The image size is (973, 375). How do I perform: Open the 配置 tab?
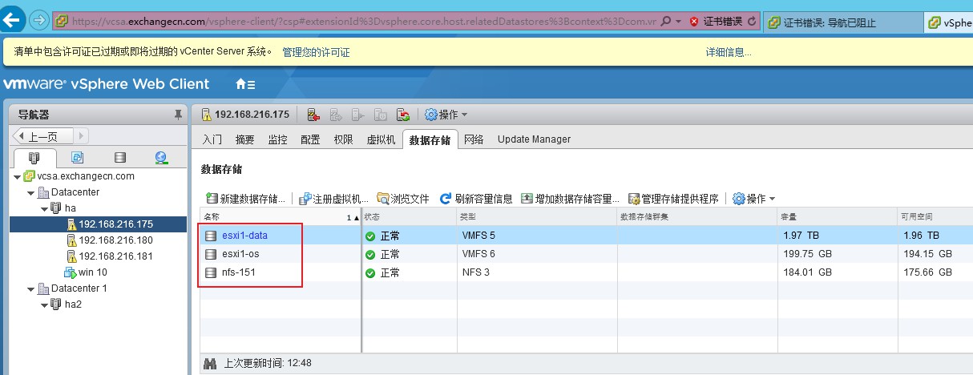tap(310, 139)
